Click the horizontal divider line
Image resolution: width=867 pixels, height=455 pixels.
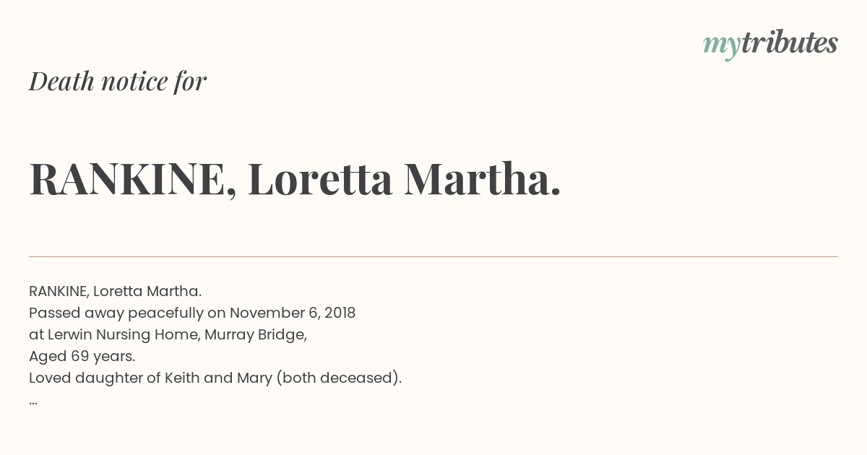433,256
